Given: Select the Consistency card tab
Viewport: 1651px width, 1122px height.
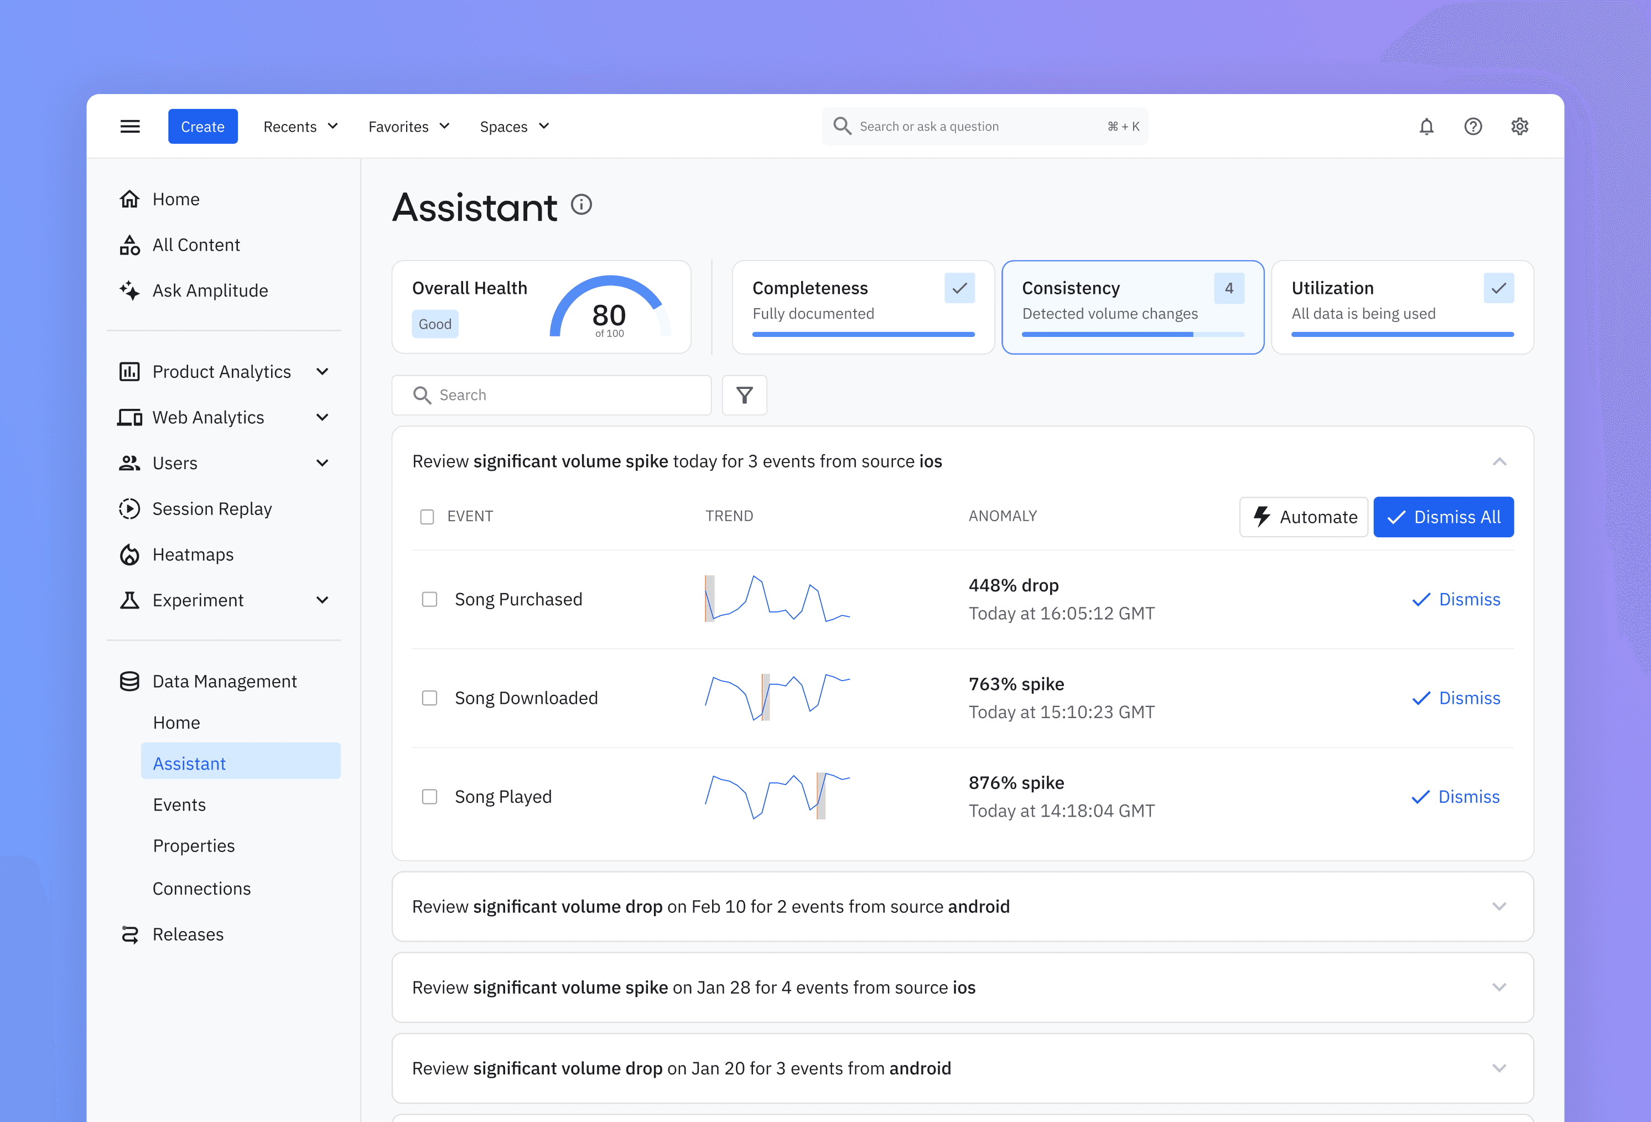Looking at the screenshot, I should pyautogui.click(x=1133, y=307).
